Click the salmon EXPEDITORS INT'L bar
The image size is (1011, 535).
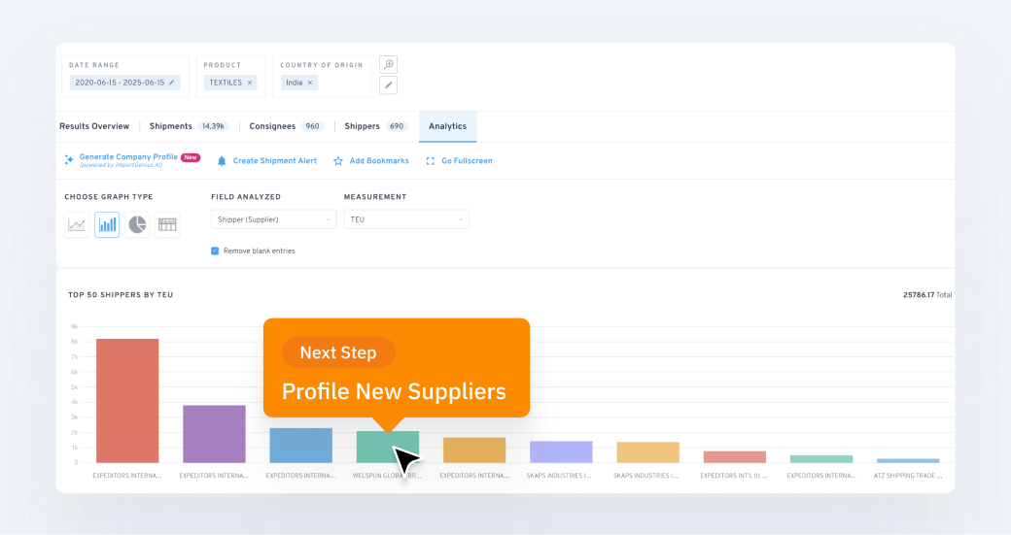tap(734, 457)
